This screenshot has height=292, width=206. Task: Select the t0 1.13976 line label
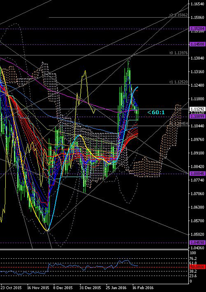178,53
